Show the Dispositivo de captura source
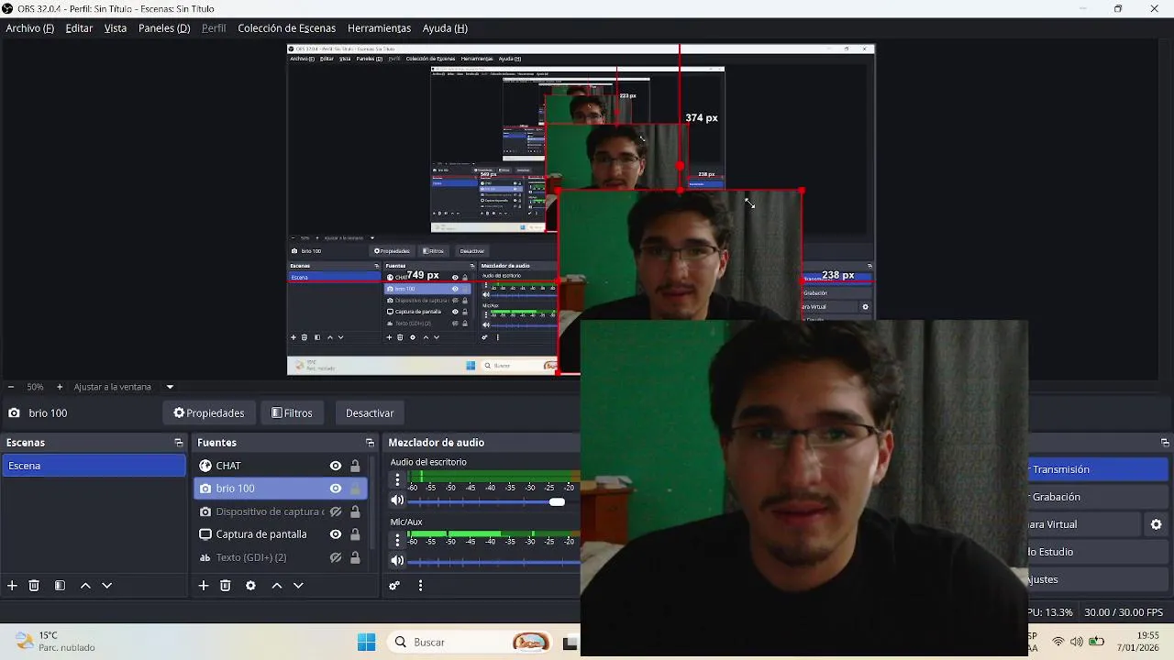This screenshot has height=660, width=1174. pyautogui.click(x=336, y=511)
